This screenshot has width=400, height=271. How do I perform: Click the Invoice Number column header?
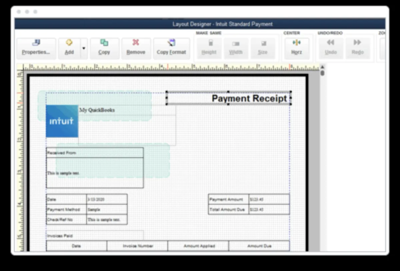[x=137, y=246]
